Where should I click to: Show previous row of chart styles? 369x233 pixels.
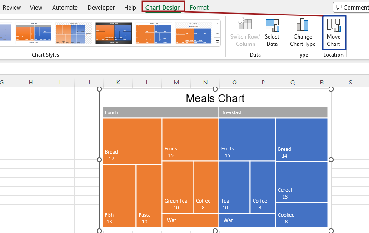(217, 24)
